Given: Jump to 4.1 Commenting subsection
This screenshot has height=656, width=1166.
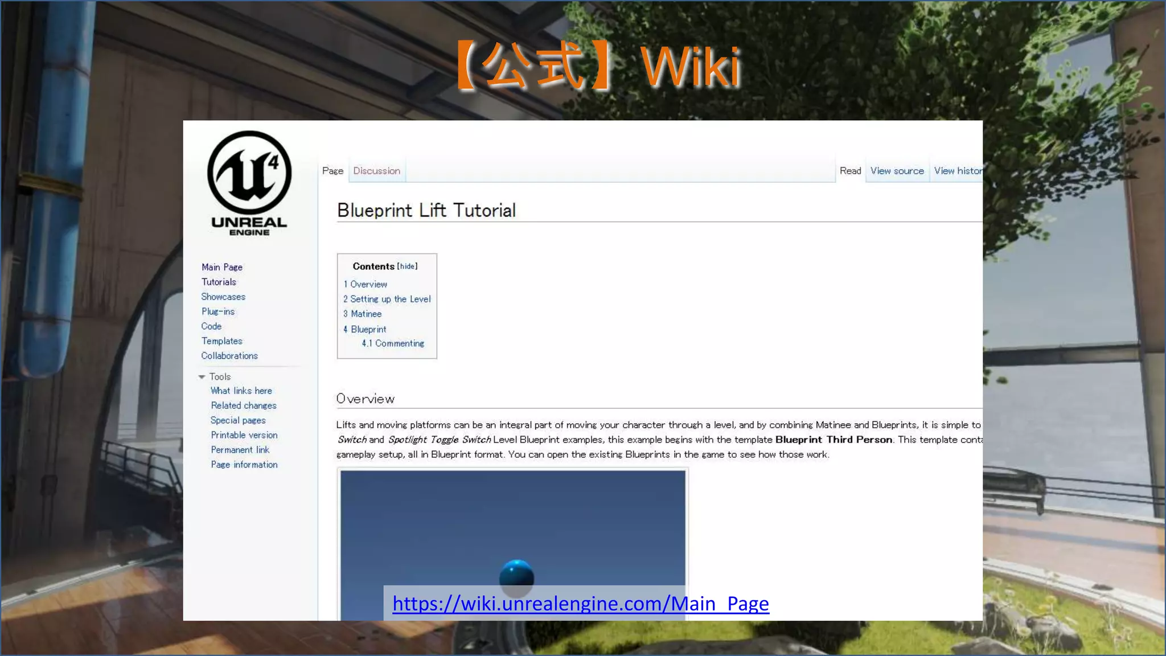Looking at the screenshot, I should point(393,343).
